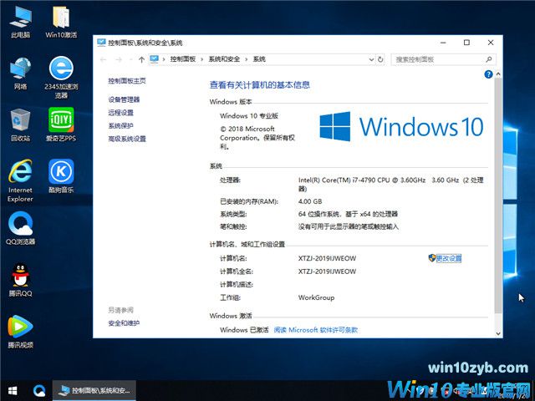
Task: Click the Up arrow in navigation bar
Action: (x=141, y=59)
